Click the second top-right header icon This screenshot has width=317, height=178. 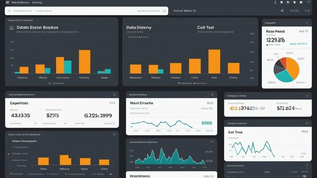pos(281,2)
